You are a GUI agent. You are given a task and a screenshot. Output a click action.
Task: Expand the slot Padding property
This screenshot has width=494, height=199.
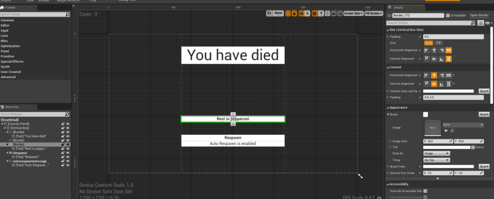388,37
